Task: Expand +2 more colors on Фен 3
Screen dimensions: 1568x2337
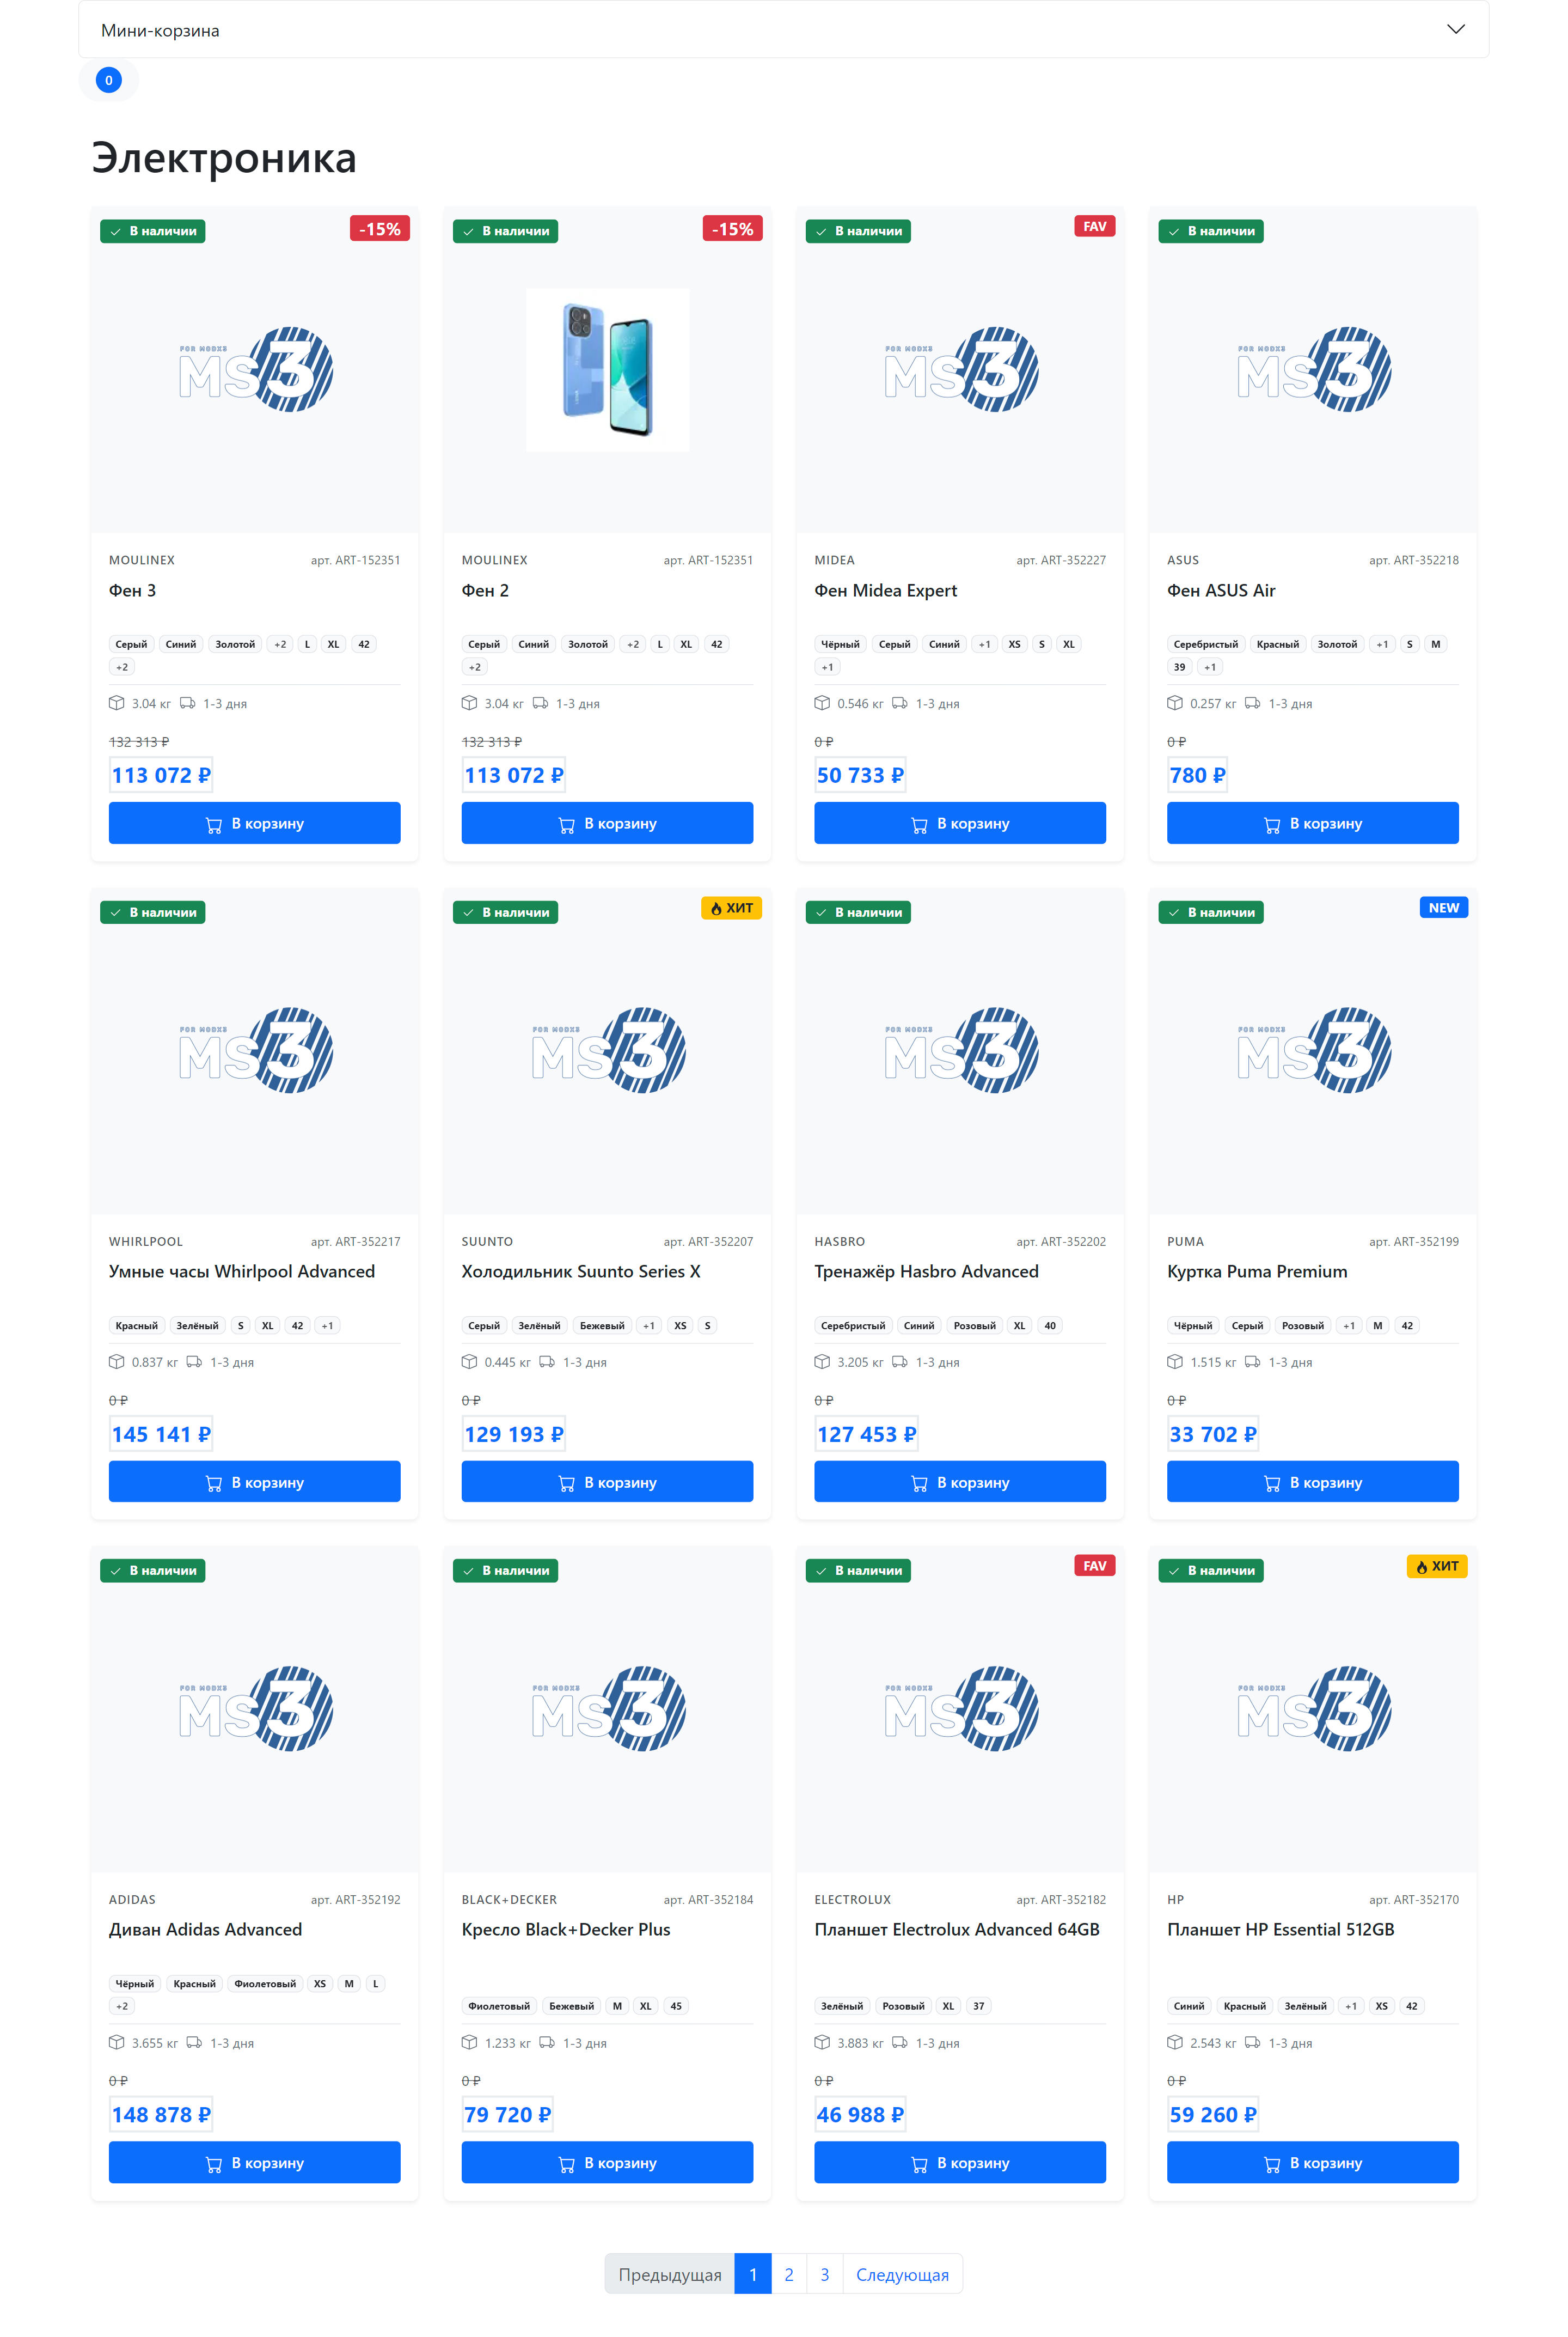Action: pyautogui.click(x=280, y=644)
